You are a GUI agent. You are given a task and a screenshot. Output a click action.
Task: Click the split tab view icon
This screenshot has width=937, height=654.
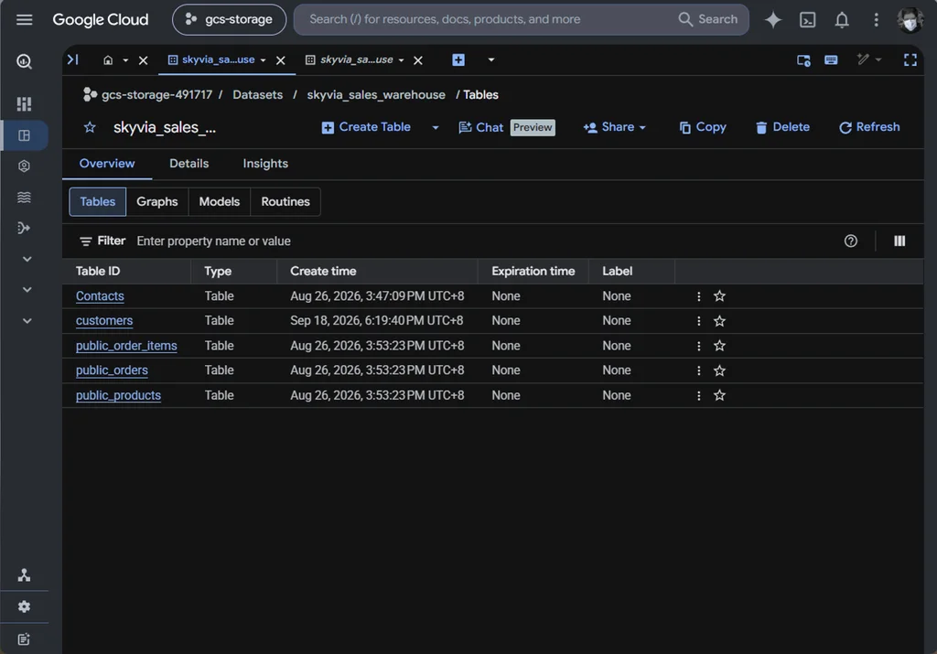[x=803, y=60]
